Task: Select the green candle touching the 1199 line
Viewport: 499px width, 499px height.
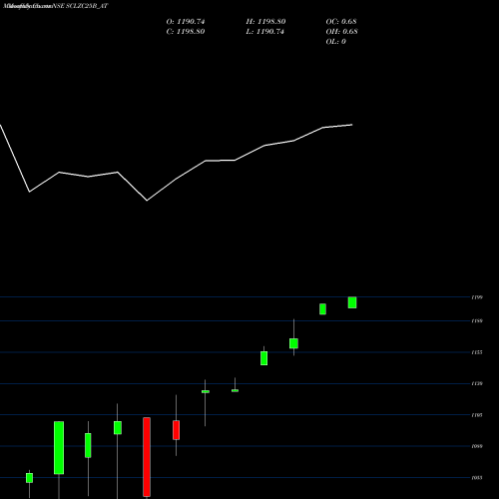Action: (x=352, y=302)
